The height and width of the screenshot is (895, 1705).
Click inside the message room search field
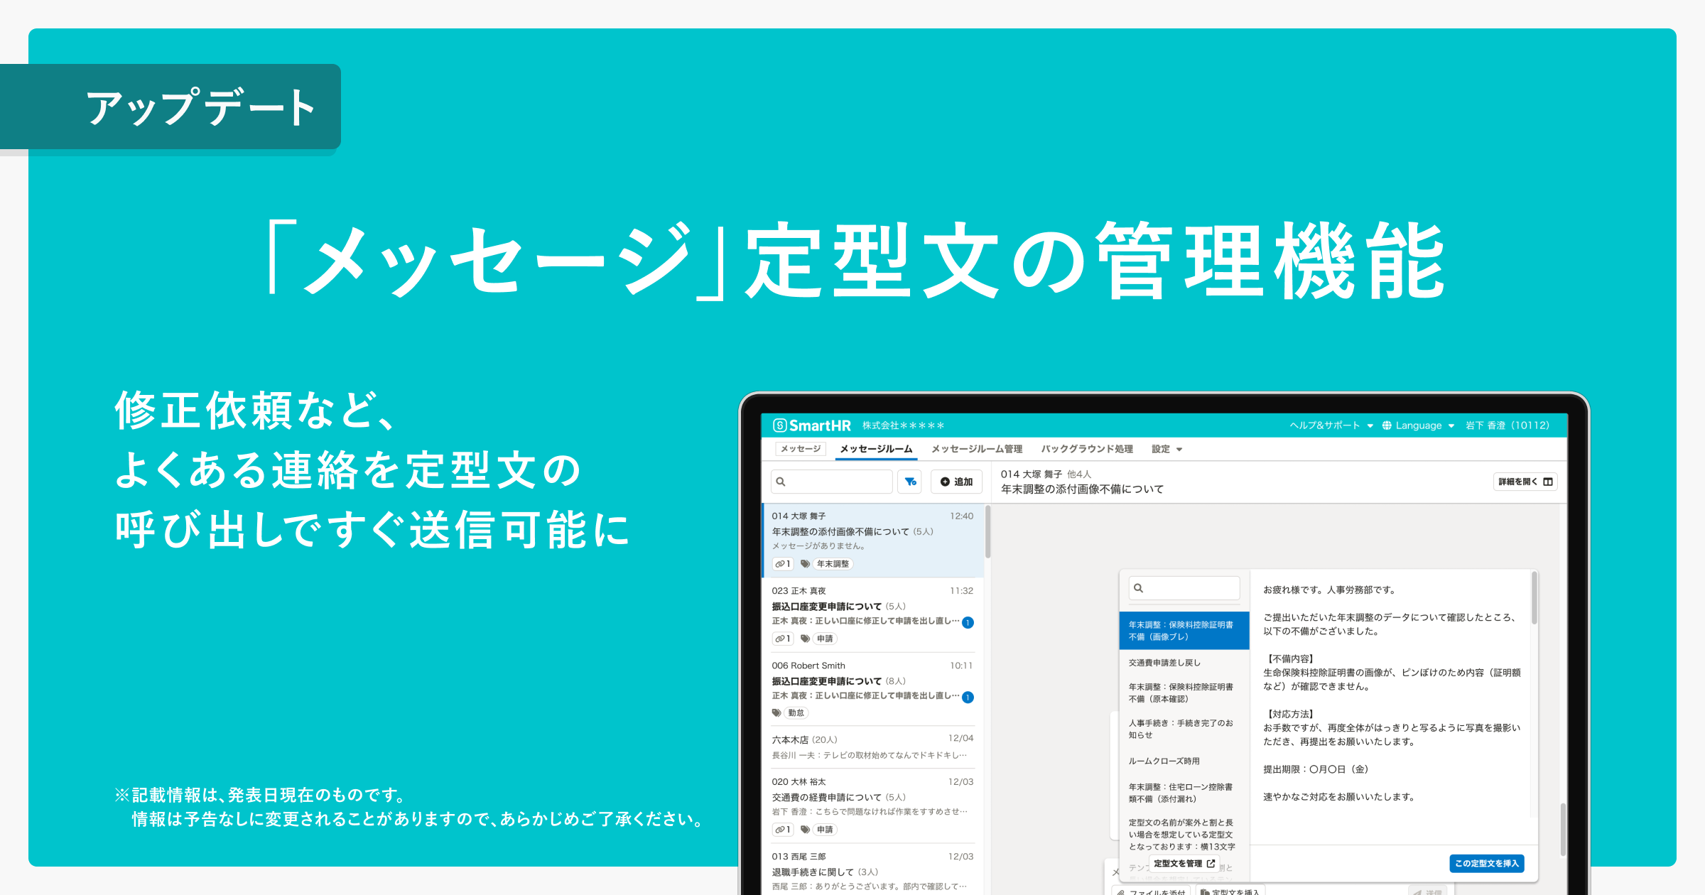click(832, 482)
